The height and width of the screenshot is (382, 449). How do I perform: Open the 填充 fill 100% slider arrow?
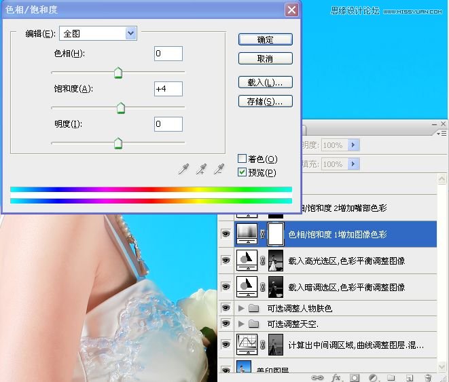click(x=353, y=164)
